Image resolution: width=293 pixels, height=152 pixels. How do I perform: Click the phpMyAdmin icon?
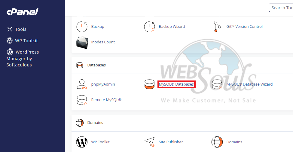point(82,84)
